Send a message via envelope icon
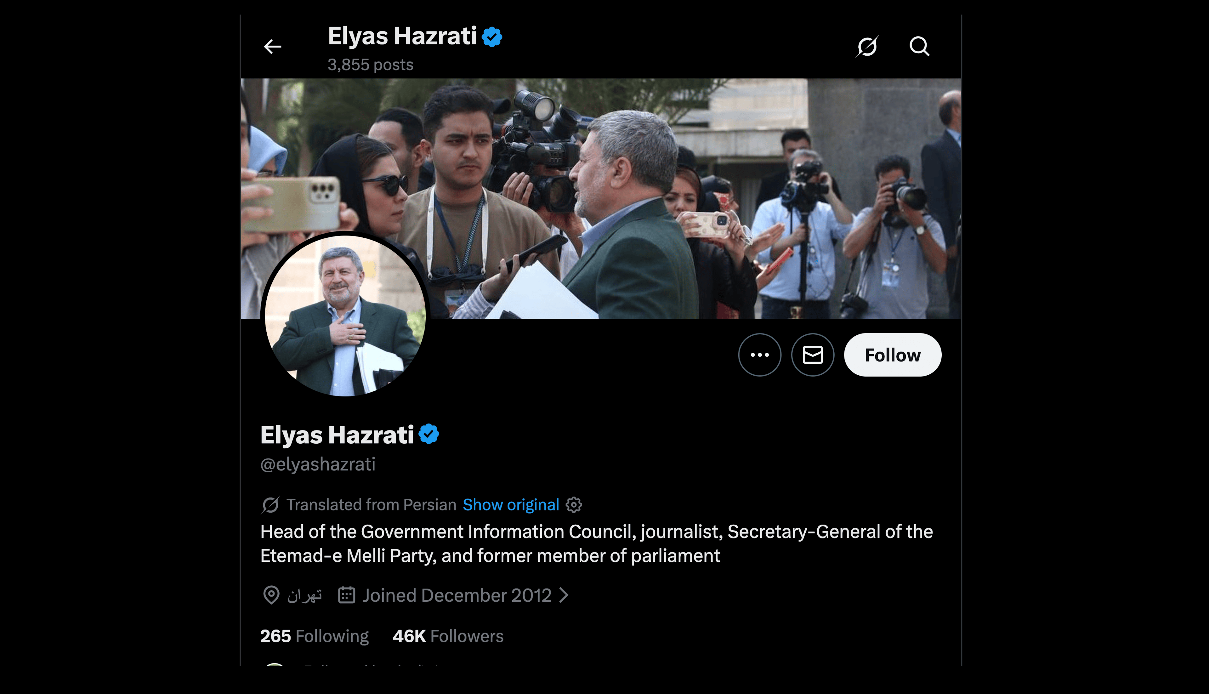The width and height of the screenshot is (1209, 694). coord(813,355)
